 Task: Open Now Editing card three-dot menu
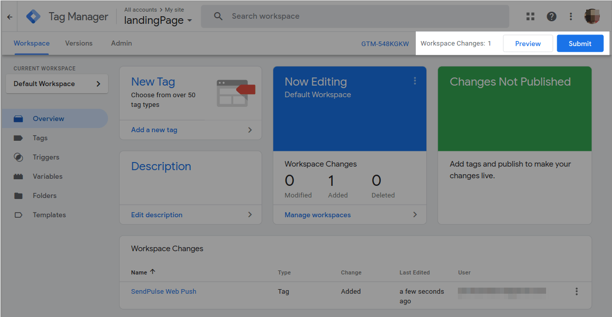click(x=415, y=81)
